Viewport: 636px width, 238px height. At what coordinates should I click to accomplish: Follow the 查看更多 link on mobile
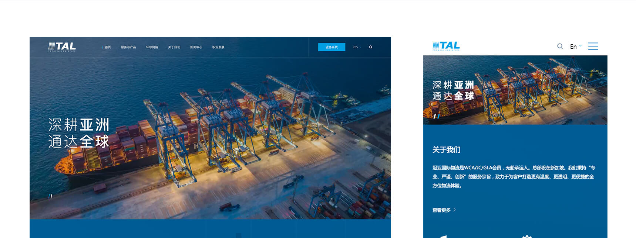point(444,210)
